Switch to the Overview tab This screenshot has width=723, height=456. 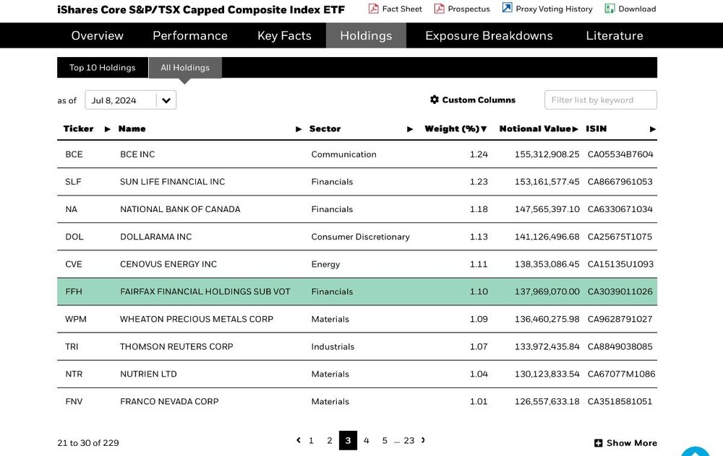[98, 35]
